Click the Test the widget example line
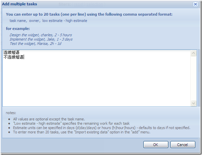The width and height of the screenshot is (202, 155). (x=35, y=44)
